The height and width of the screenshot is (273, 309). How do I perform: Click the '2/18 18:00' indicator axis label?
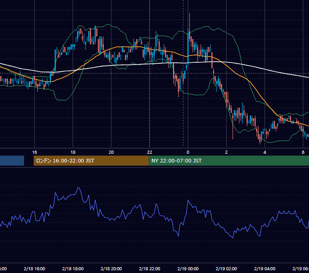click(x=73, y=268)
